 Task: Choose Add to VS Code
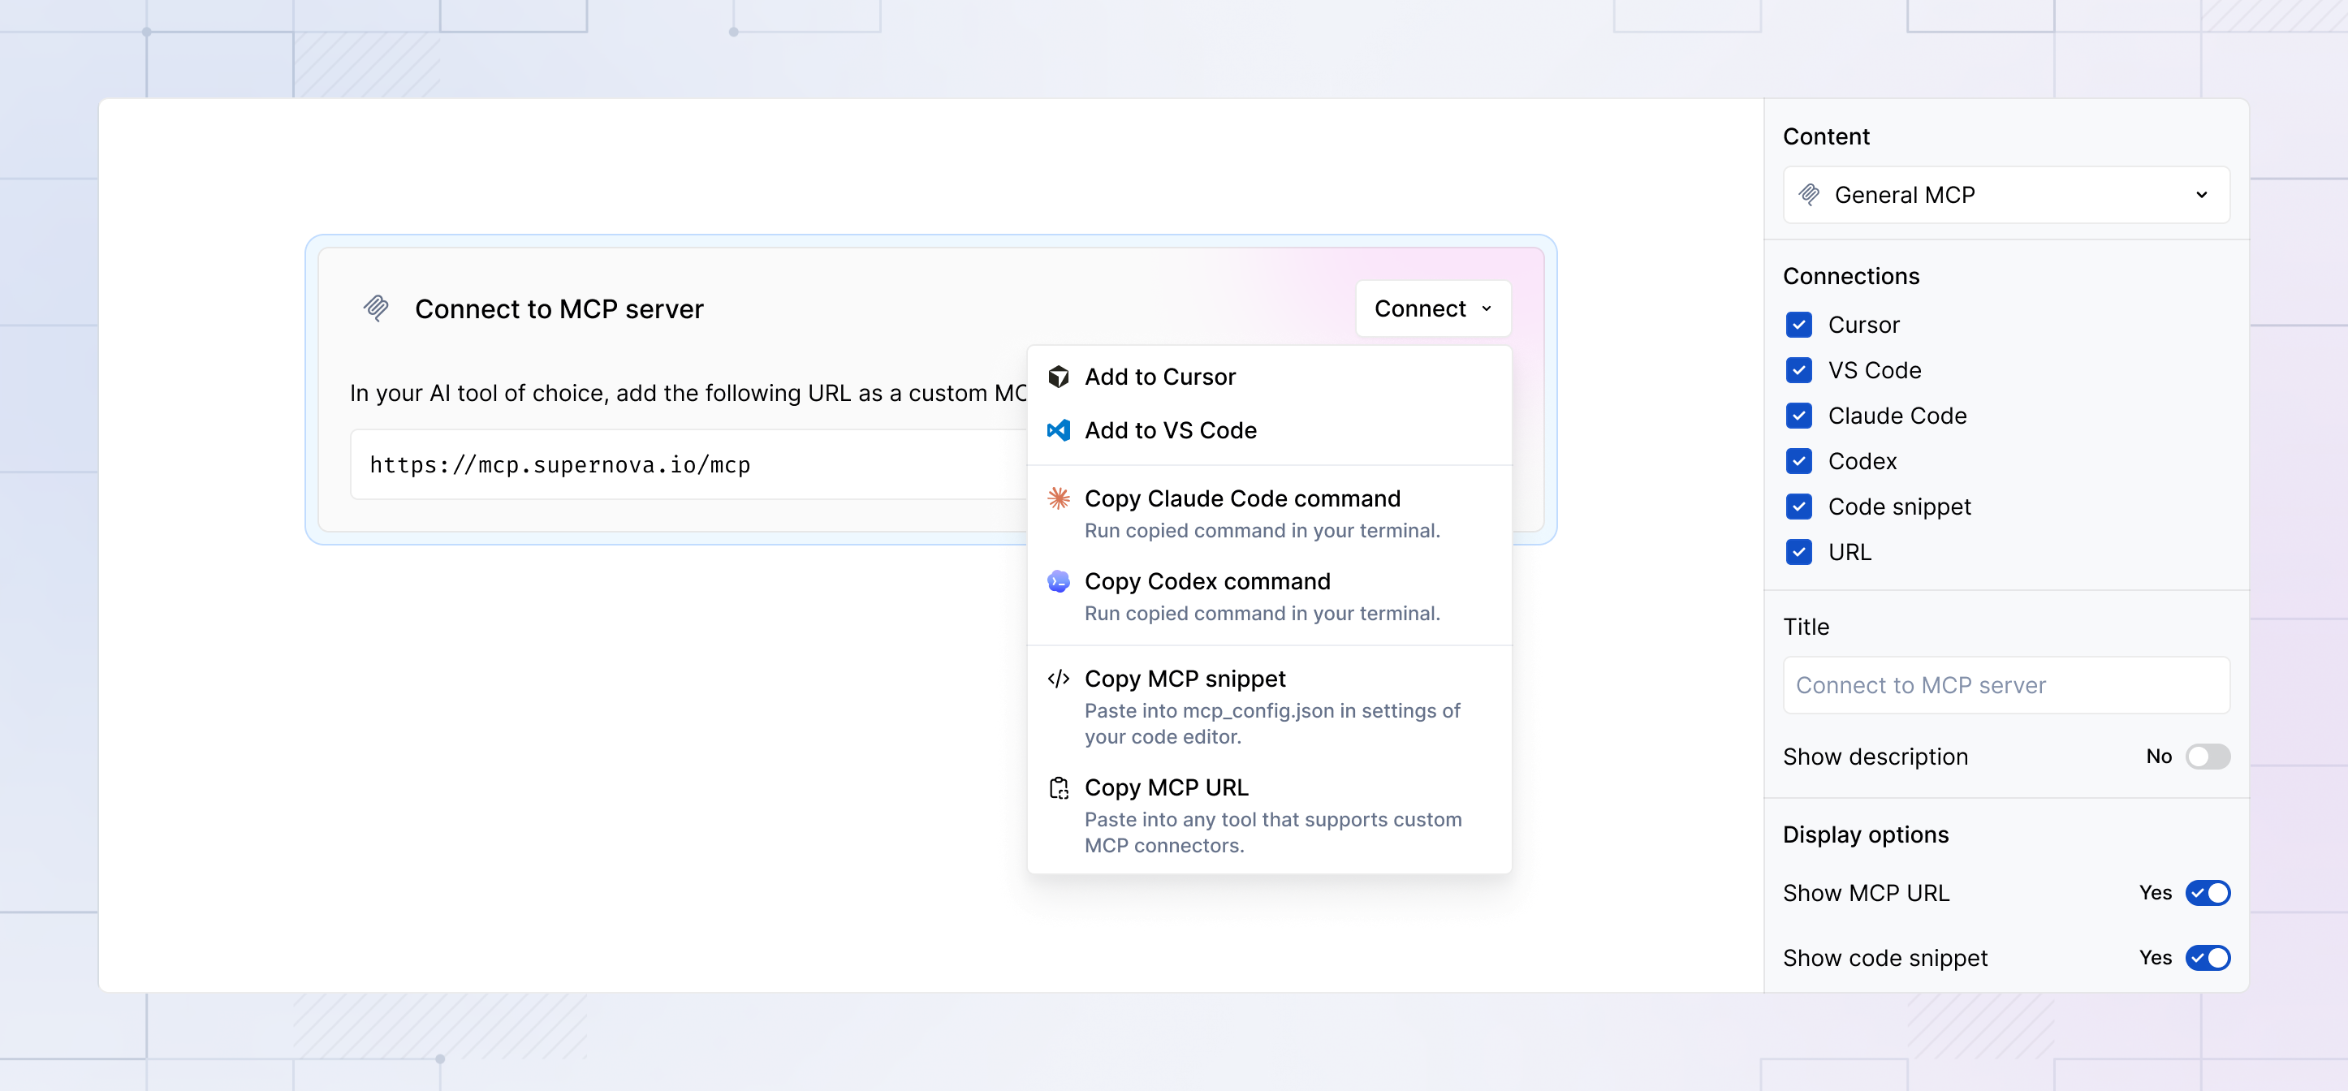1269,430
